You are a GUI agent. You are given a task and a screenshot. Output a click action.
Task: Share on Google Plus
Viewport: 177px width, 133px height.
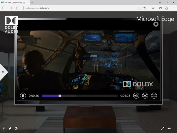tap(16, 128)
